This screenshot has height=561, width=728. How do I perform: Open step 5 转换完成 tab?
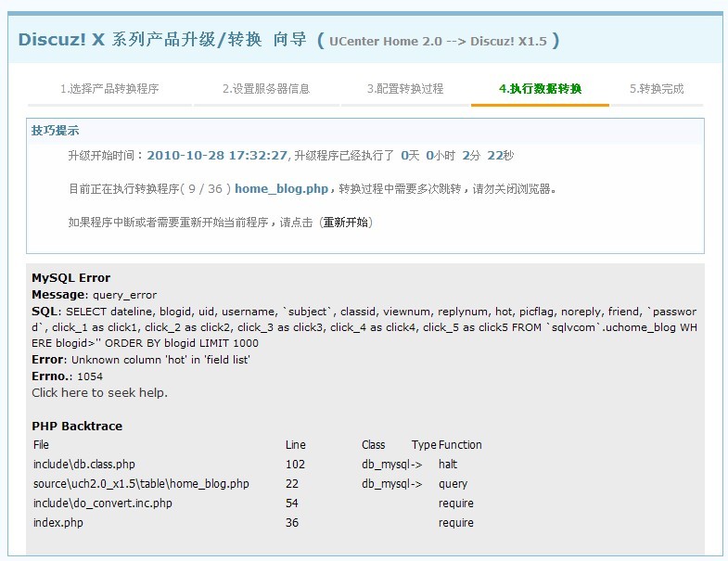pyautogui.click(x=657, y=89)
